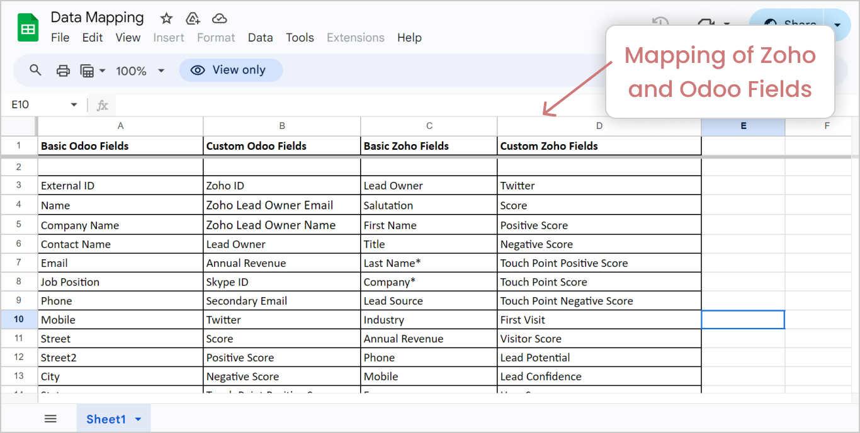
Task: Select the star to favorite Data Mapping
Action: (x=166, y=18)
